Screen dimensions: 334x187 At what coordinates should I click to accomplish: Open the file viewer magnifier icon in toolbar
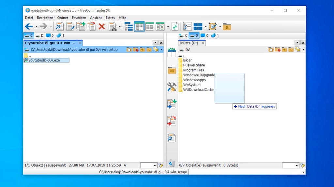(x=60, y=27)
